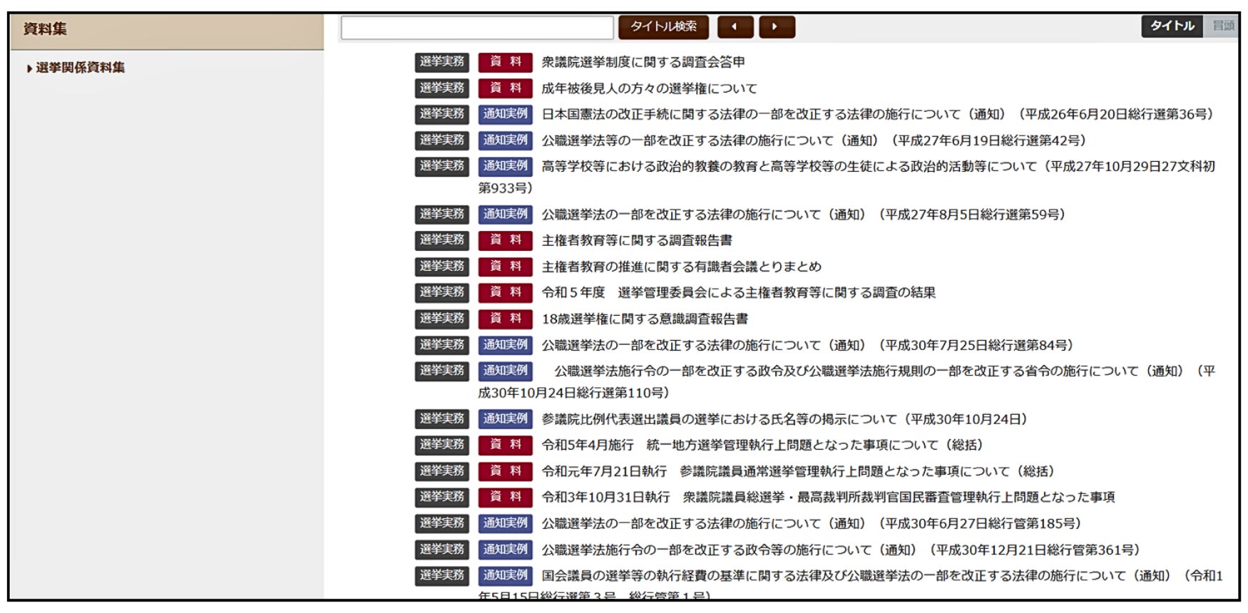Click 選挙実務 tag beside 成年被後見人 entry
This screenshot has height=613, width=1248.
tap(442, 88)
